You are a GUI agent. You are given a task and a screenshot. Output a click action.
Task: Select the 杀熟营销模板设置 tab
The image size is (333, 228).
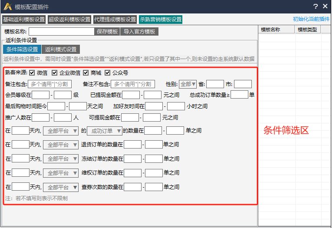pyautogui.click(x=161, y=20)
